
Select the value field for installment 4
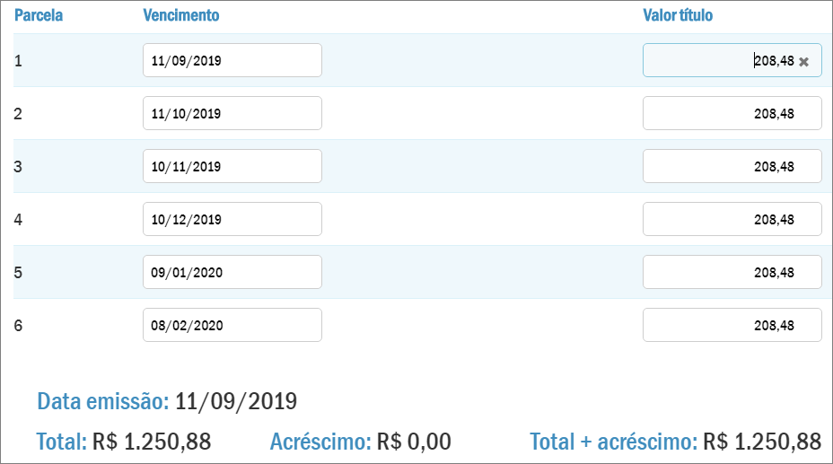point(732,220)
